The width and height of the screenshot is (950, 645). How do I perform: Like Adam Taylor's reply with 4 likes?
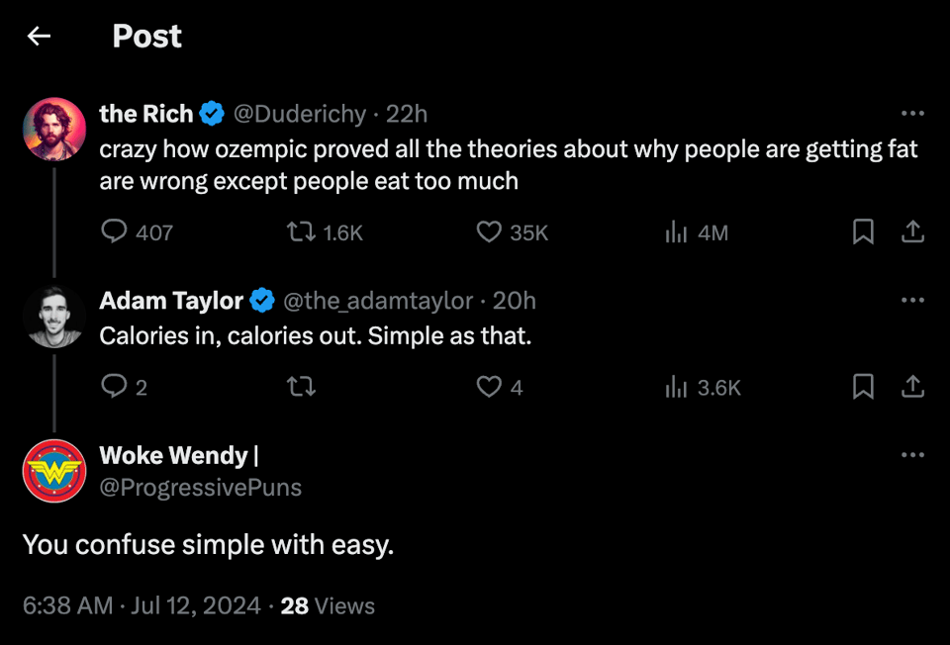click(489, 386)
